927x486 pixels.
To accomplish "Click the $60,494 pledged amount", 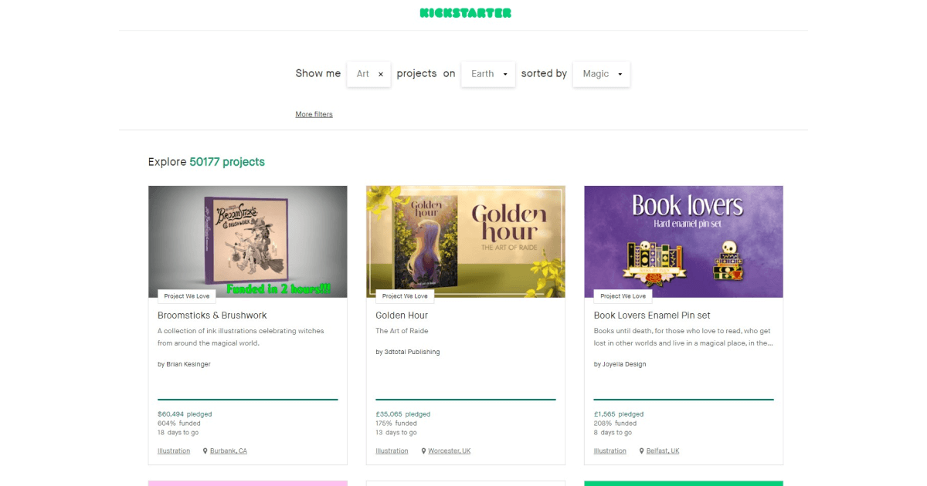I will pos(185,414).
